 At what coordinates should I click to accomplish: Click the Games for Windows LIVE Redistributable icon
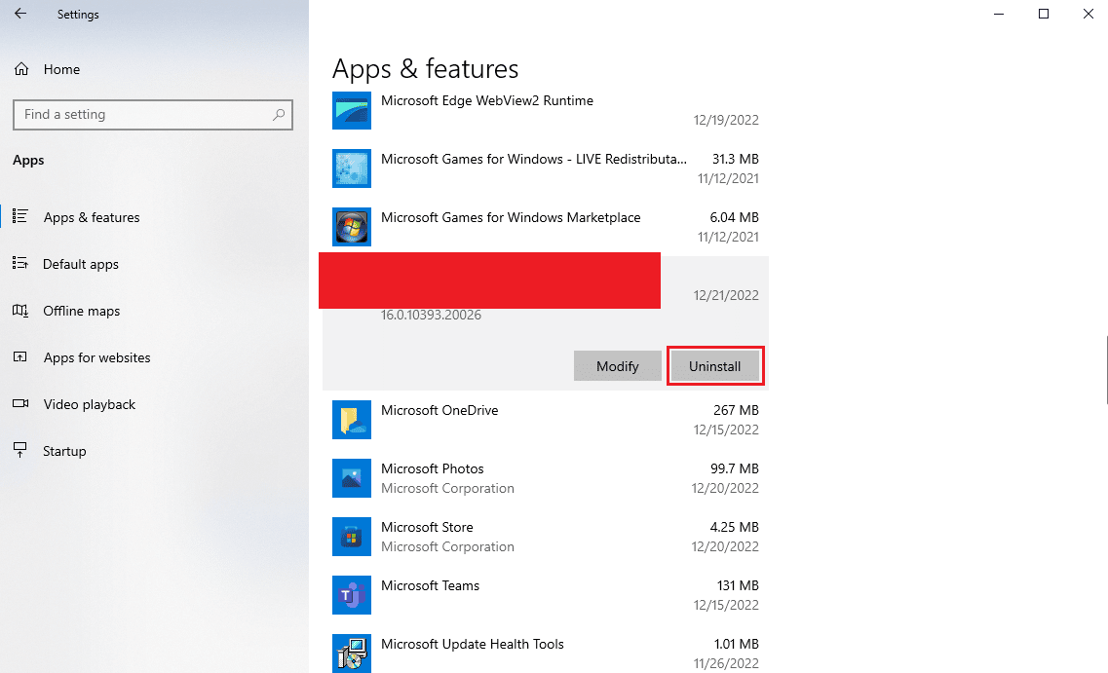pyautogui.click(x=352, y=168)
